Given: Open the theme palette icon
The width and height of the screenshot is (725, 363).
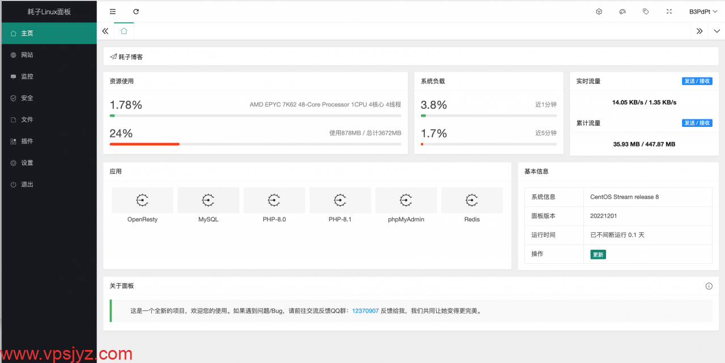Looking at the screenshot, I should (622, 11).
